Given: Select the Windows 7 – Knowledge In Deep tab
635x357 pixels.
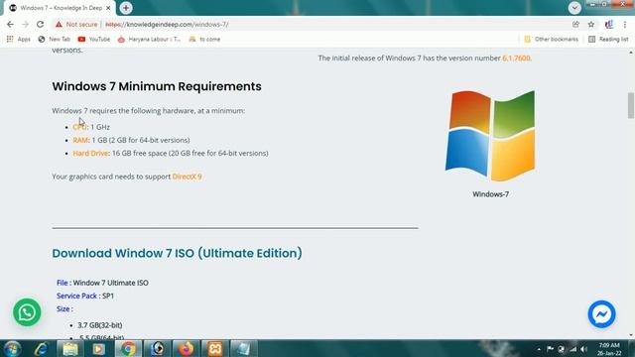Looking at the screenshot, I should (x=60, y=8).
